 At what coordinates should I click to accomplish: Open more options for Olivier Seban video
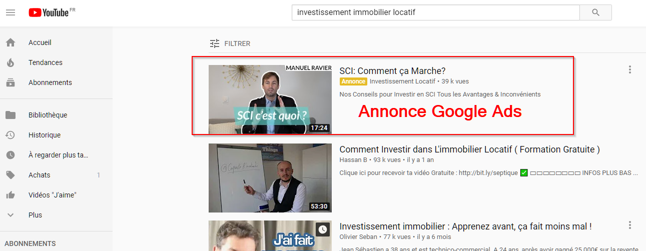coord(630,225)
